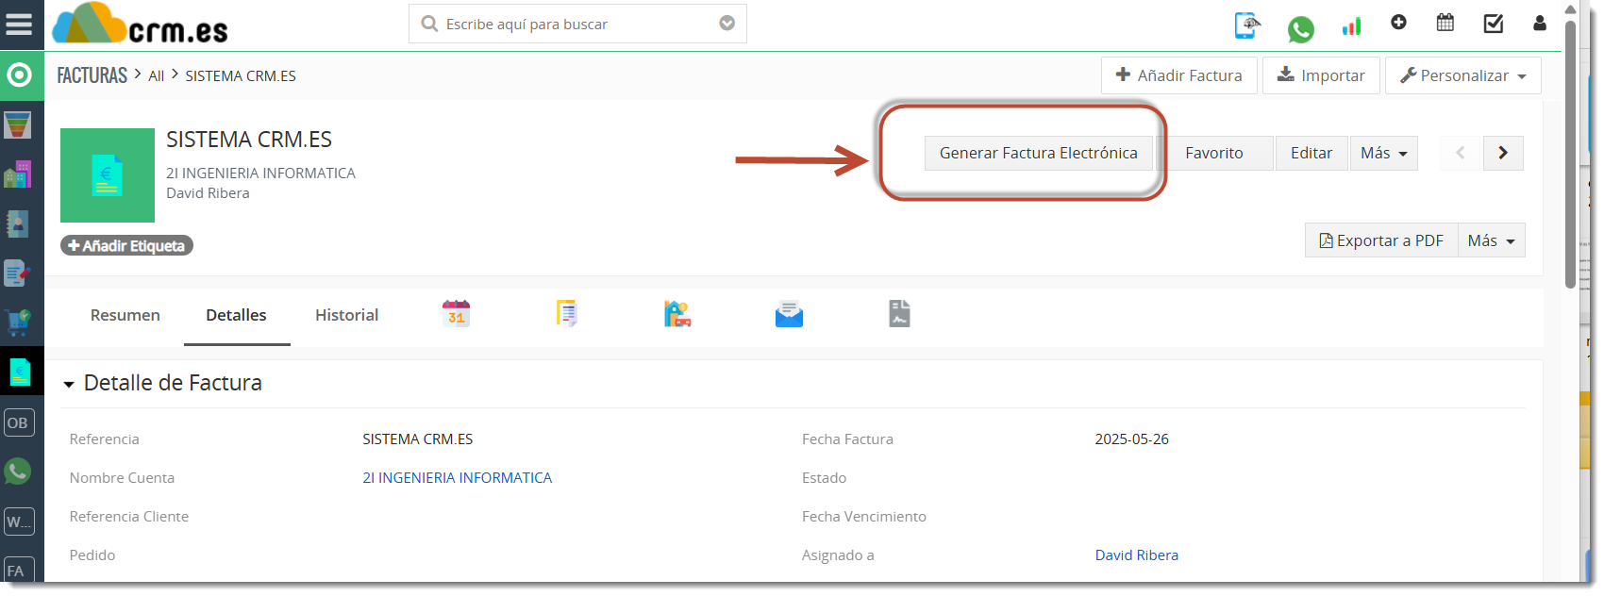Open the W... module in the sidebar

click(x=19, y=521)
